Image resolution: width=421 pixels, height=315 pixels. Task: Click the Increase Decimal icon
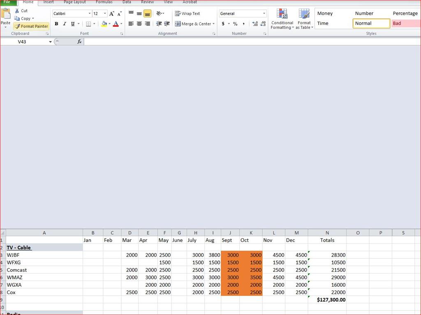255,24
